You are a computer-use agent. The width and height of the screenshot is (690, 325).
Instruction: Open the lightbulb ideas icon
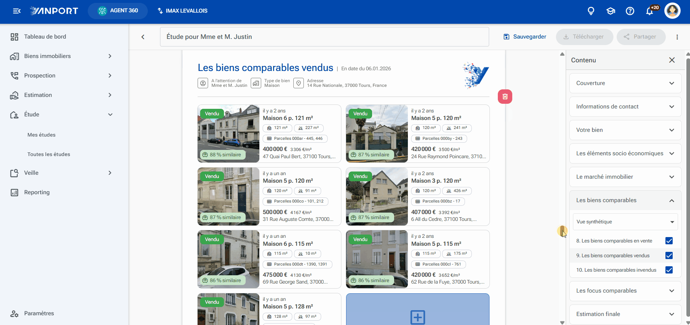click(x=591, y=11)
